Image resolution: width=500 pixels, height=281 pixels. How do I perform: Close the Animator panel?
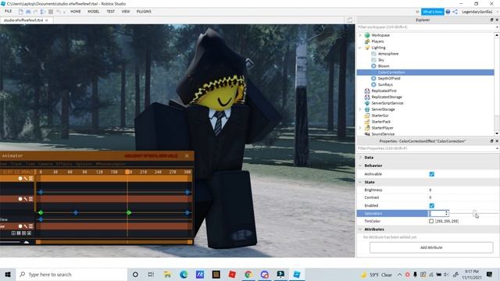[x=187, y=156]
